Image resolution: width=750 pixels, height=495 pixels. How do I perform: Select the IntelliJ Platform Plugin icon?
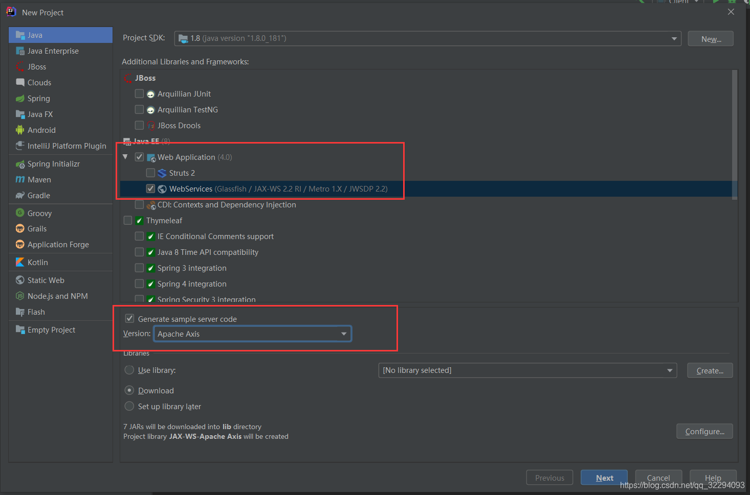20,146
